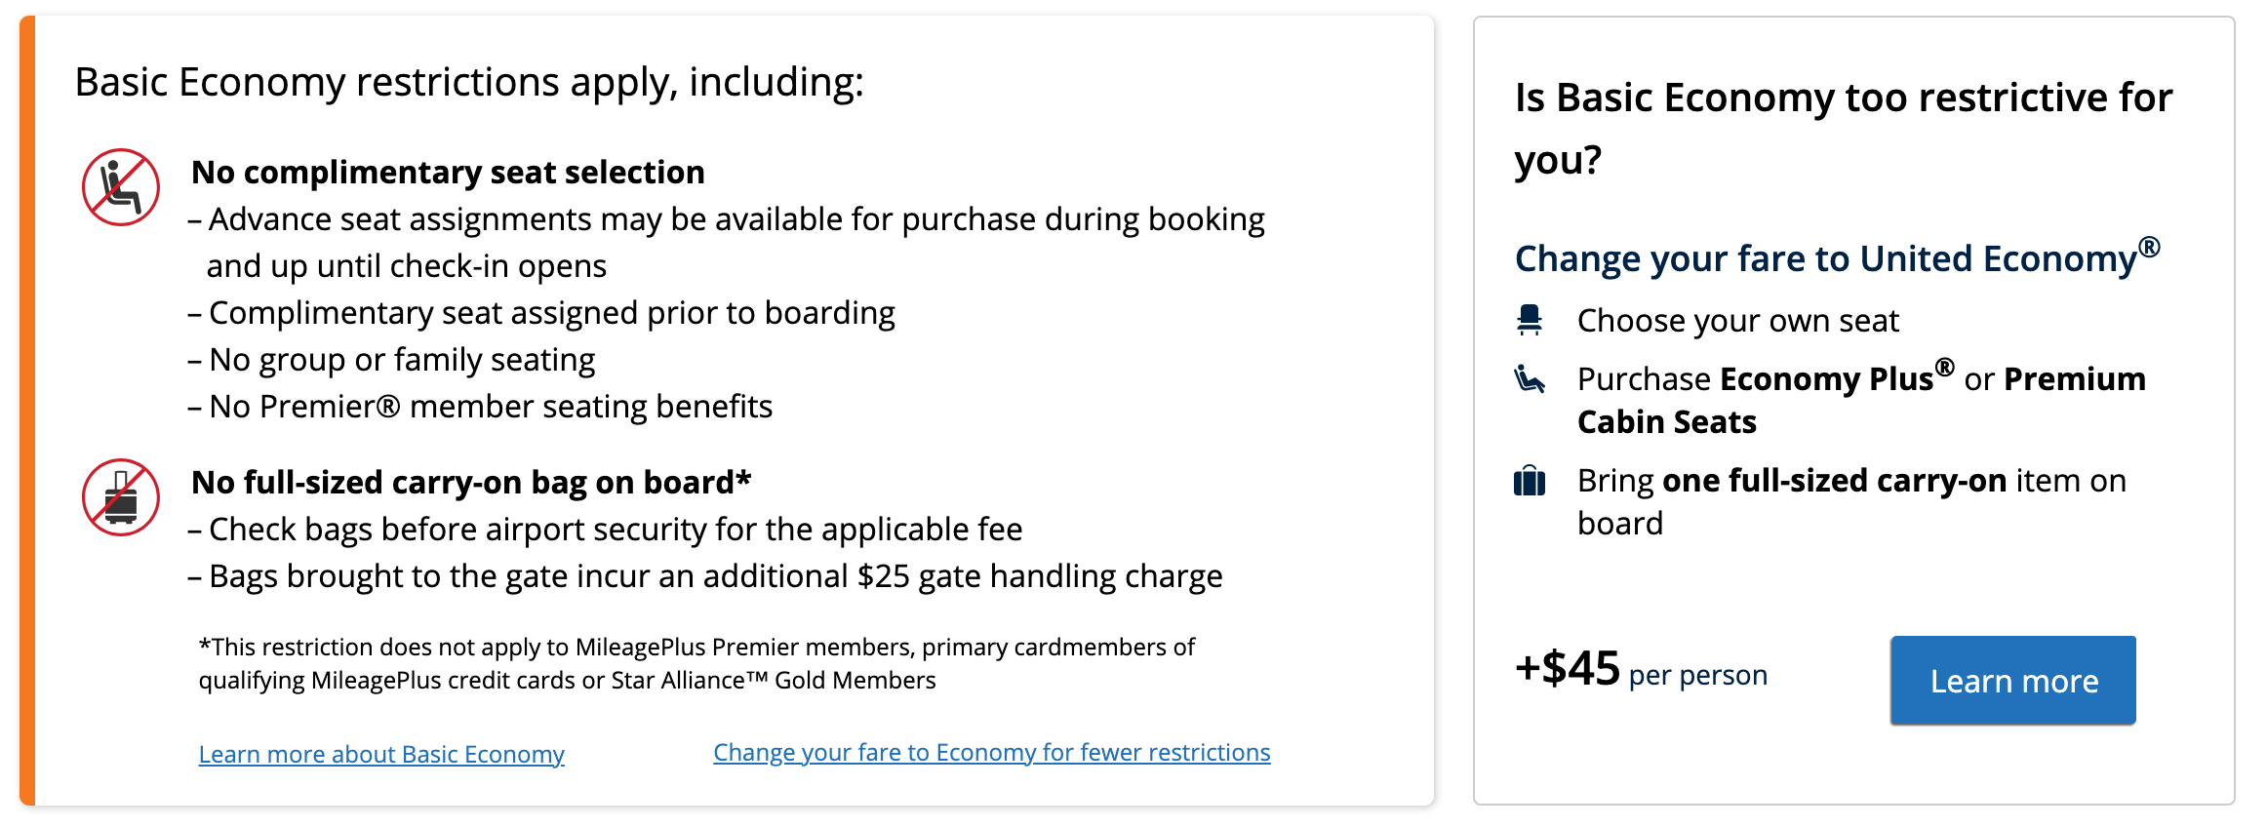The width and height of the screenshot is (2267, 827).
Task: Click the reclining seat icon for Economy Plus
Action: (1530, 378)
